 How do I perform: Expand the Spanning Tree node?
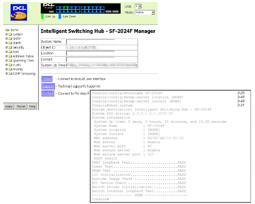coord(7,61)
